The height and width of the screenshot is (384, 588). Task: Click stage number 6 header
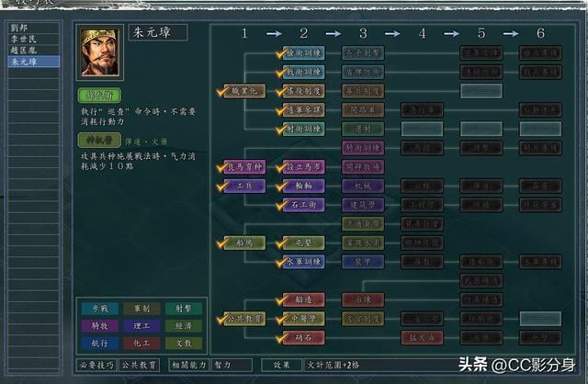tap(540, 33)
